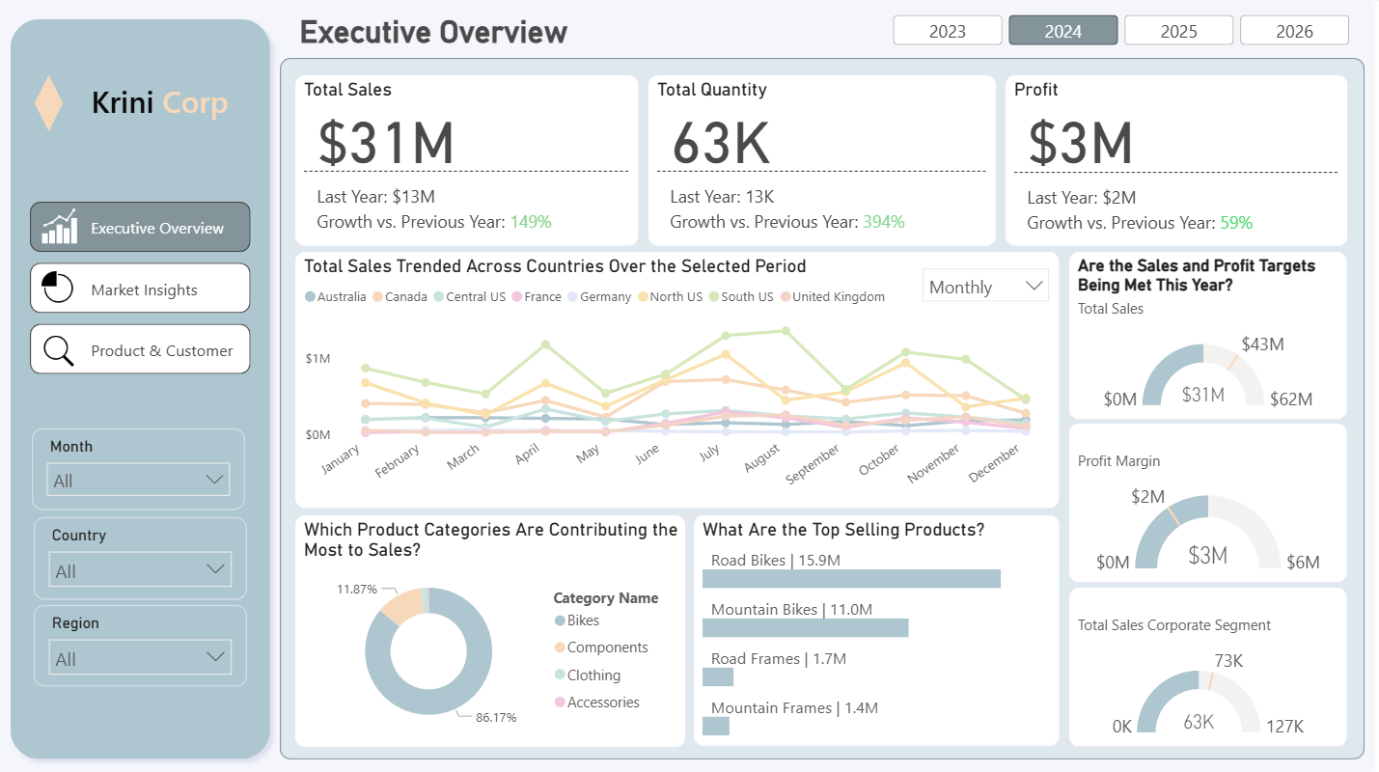Click the Bikes category legend dot
This screenshot has height=772, width=1379.
pos(560,620)
